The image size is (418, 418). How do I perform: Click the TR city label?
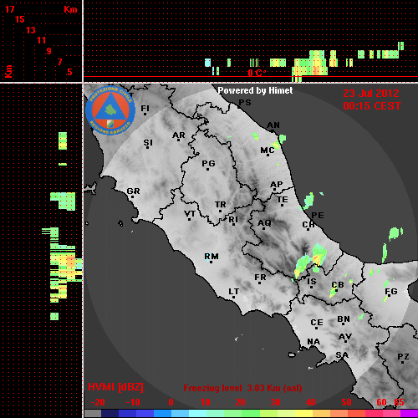click(x=221, y=205)
